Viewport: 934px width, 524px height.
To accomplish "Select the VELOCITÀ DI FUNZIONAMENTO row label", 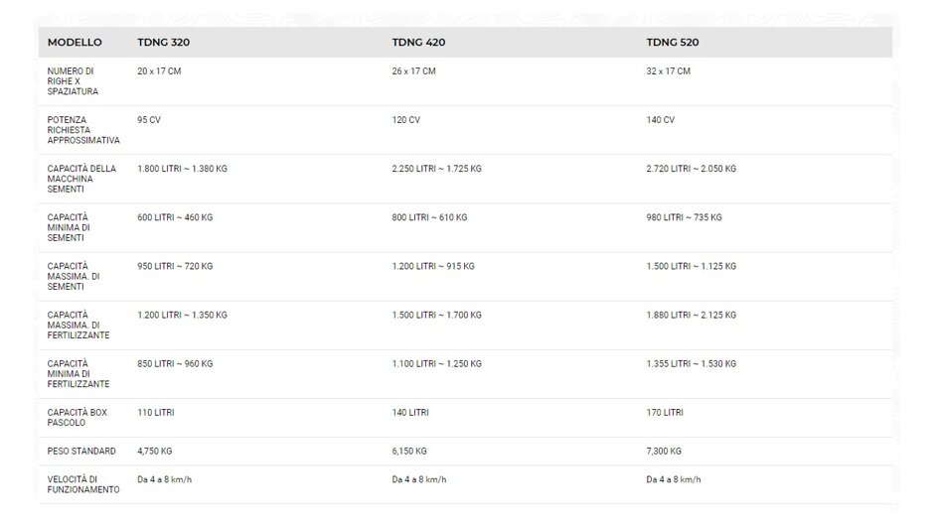I will [x=83, y=484].
